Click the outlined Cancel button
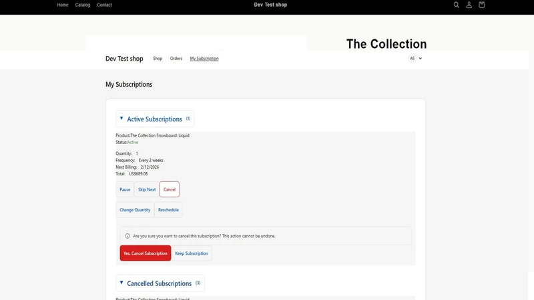 [x=170, y=189]
